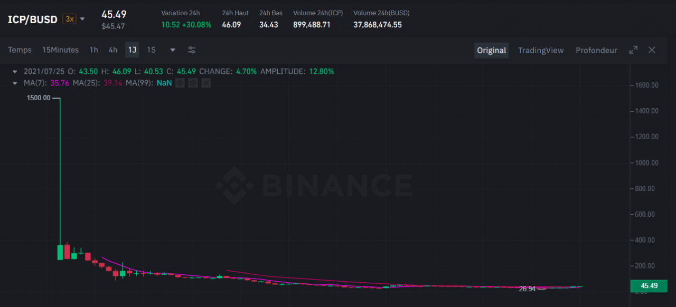Select the 4h interval
Image resolution: width=676 pixels, height=307 pixels.
113,50
